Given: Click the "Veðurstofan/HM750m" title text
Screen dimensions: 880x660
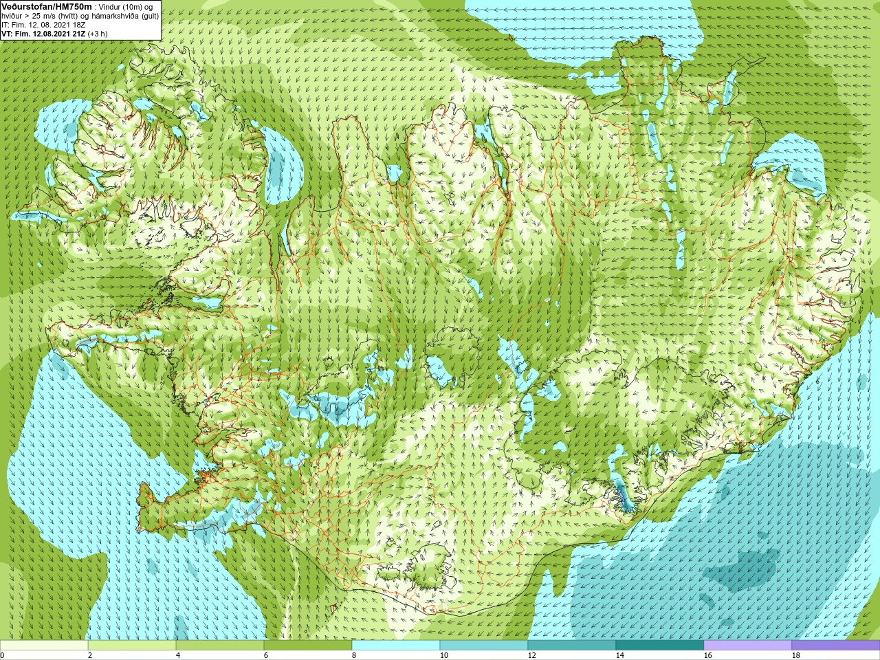Looking at the screenshot, I should tap(47, 6).
